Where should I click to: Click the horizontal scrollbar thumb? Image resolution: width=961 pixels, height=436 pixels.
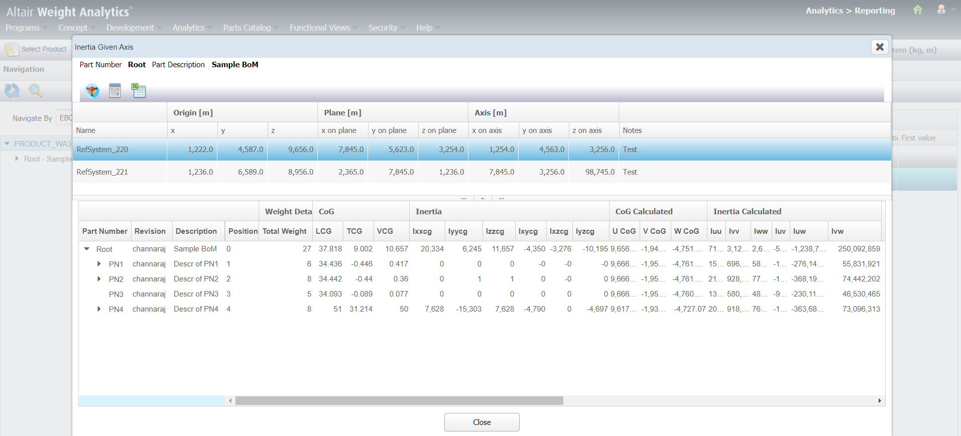tap(399, 400)
